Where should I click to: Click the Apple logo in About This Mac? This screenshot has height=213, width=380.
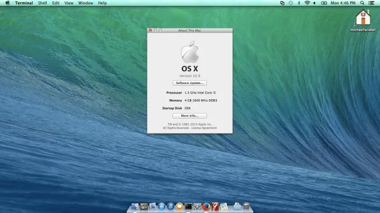point(190,52)
